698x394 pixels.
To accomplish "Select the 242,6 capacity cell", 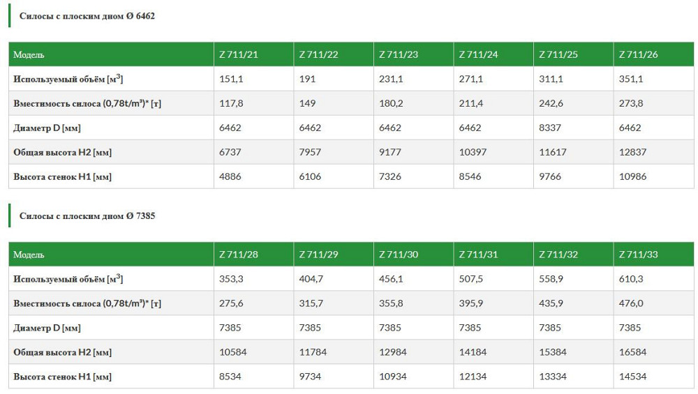I will (x=551, y=103).
